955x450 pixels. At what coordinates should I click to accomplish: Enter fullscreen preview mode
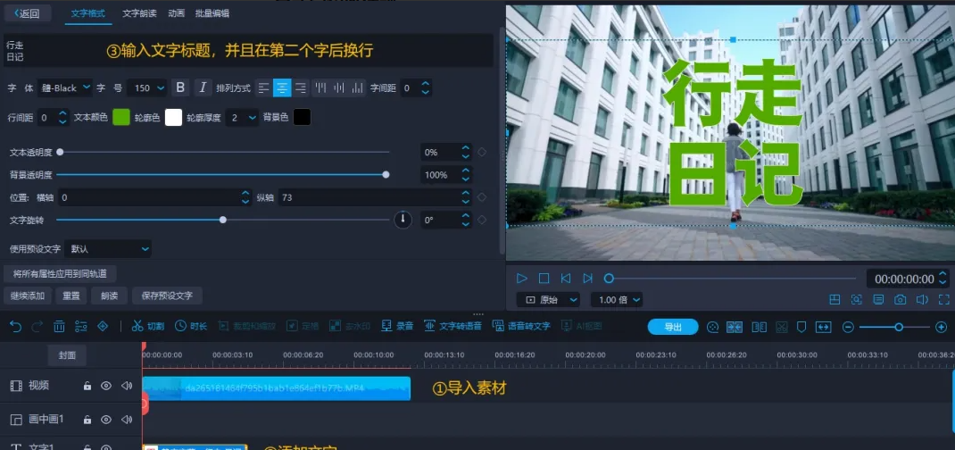coord(944,300)
